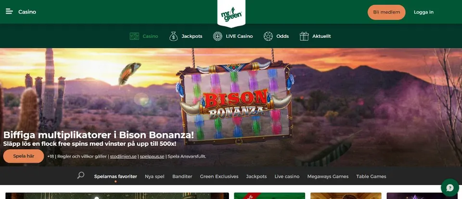Open the Megaways Games tab
Screen dimensions: 462x199
click(328, 176)
